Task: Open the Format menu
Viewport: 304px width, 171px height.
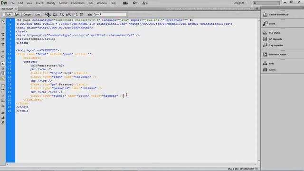Action: 63,3
